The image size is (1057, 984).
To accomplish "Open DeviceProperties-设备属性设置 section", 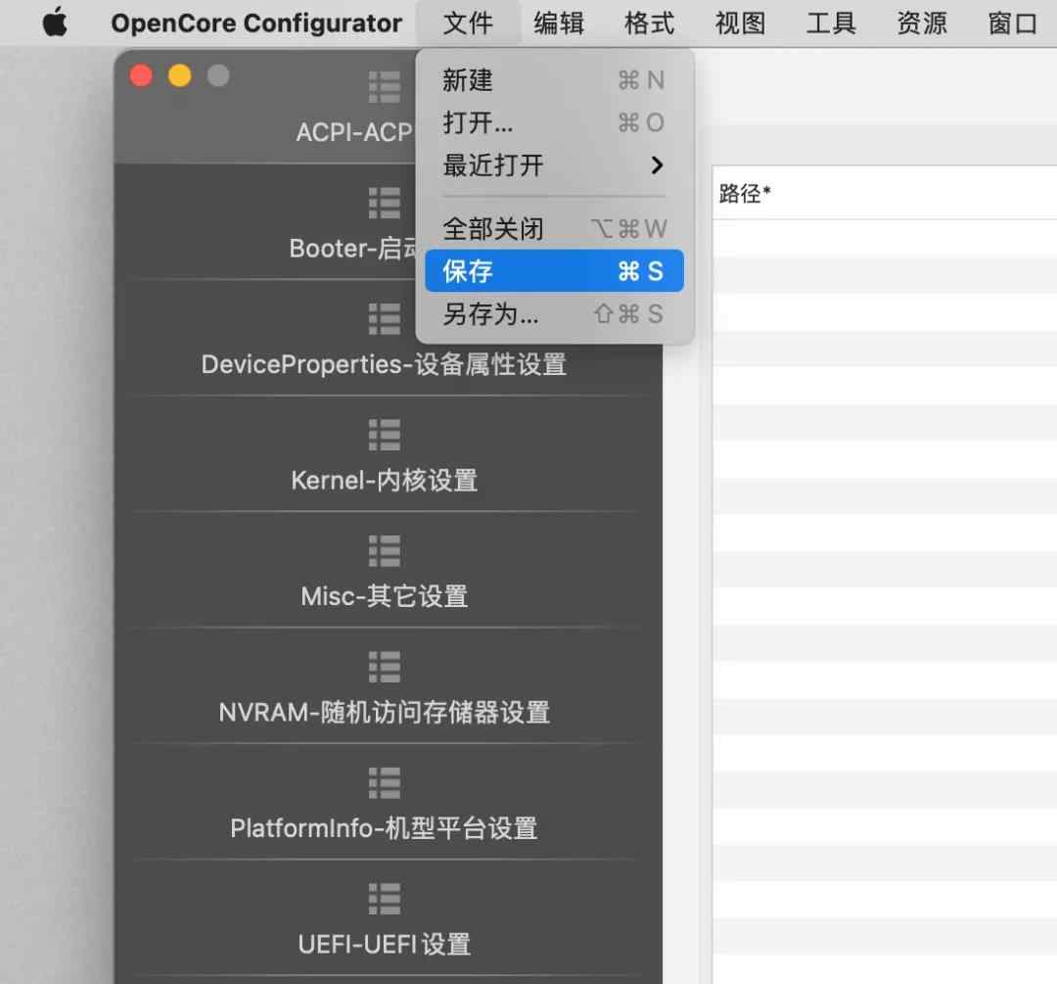I will pyautogui.click(x=385, y=365).
